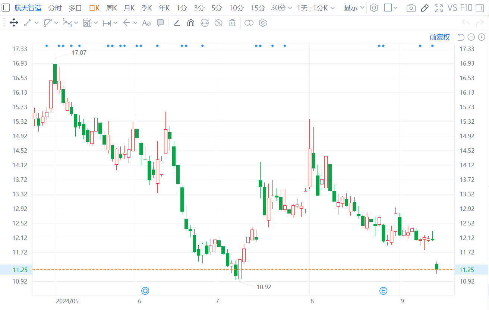This screenshot has width=489, height=310.
Task: Take a chart screenshot with camera icon
Action: coord(411,8)
